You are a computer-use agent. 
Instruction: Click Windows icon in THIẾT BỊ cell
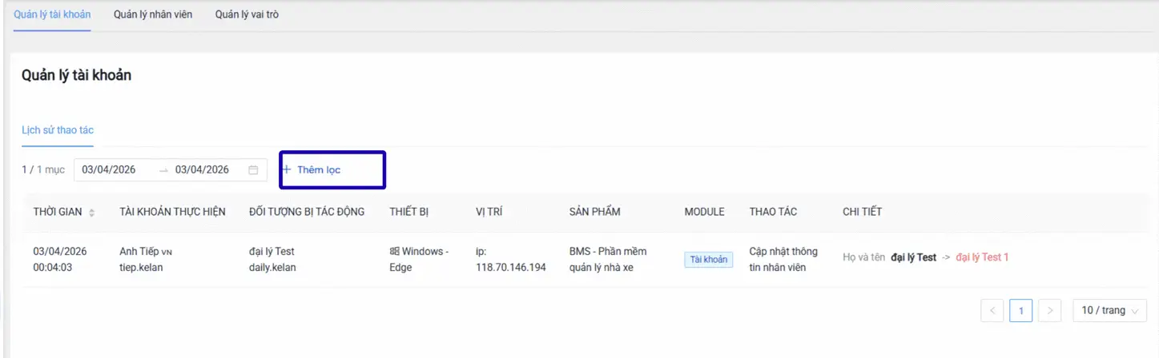[394, 252]
